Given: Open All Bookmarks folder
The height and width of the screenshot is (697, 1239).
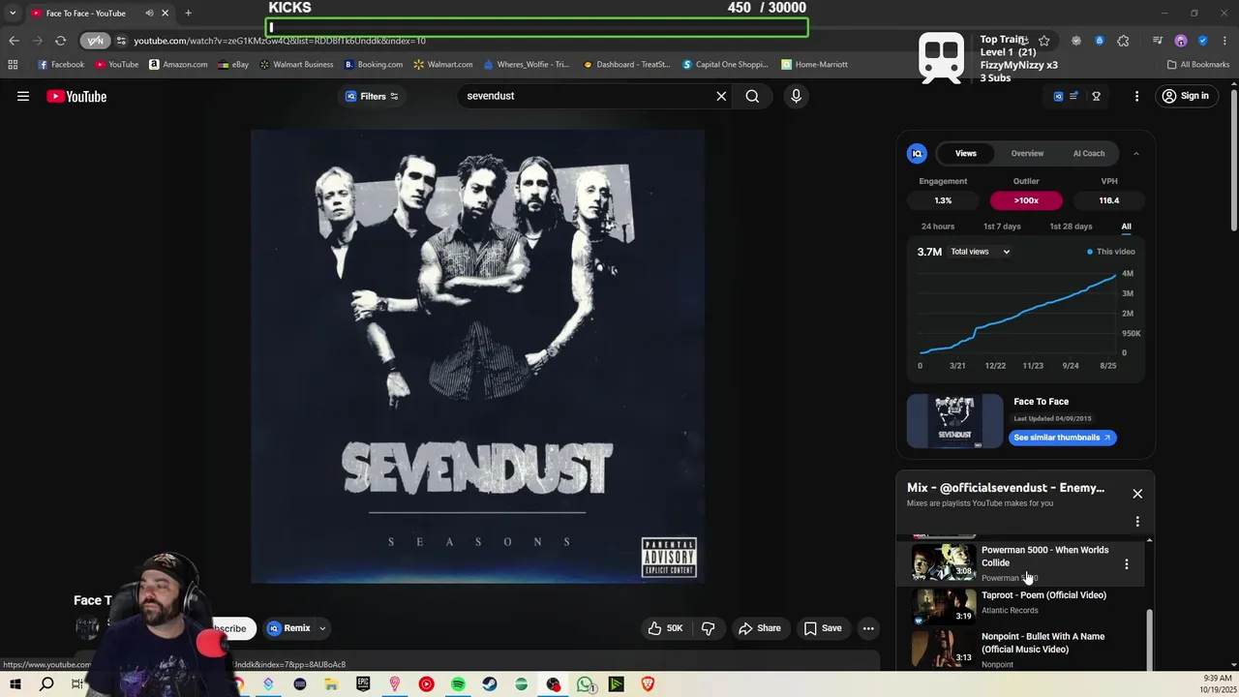Looking at the screenshot, I should pos(1198,64).
